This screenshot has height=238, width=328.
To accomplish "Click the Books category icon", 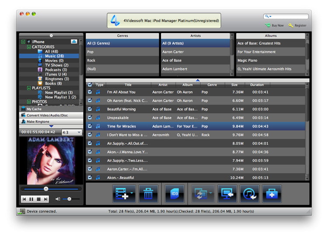I will 40,83.
